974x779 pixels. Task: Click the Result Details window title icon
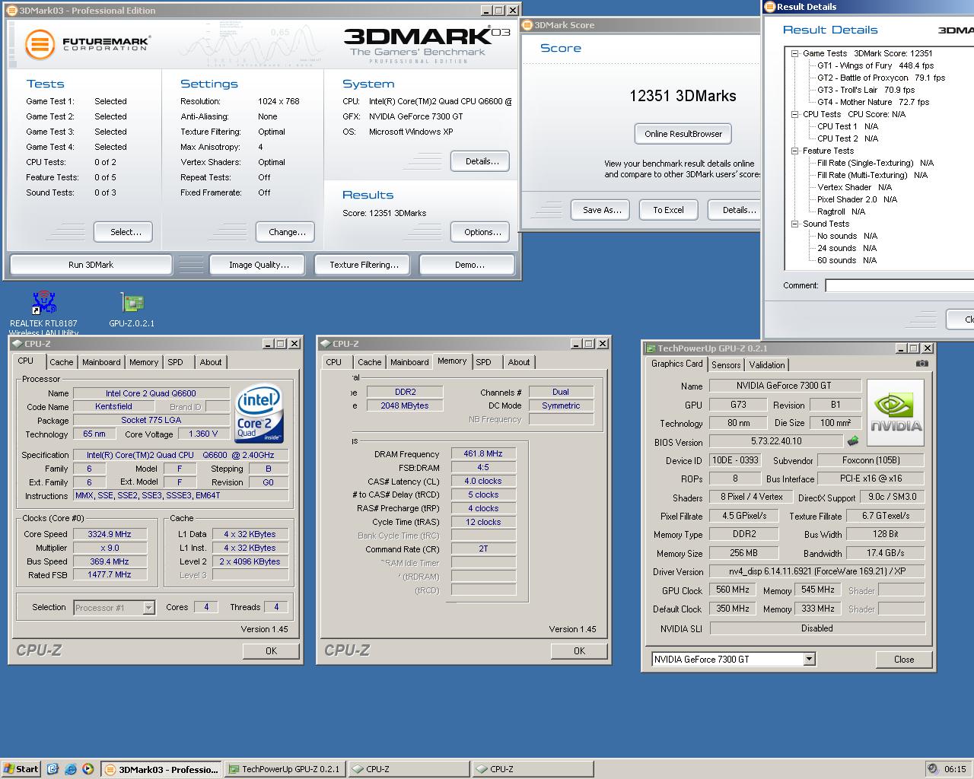click(x=769, y=7)
